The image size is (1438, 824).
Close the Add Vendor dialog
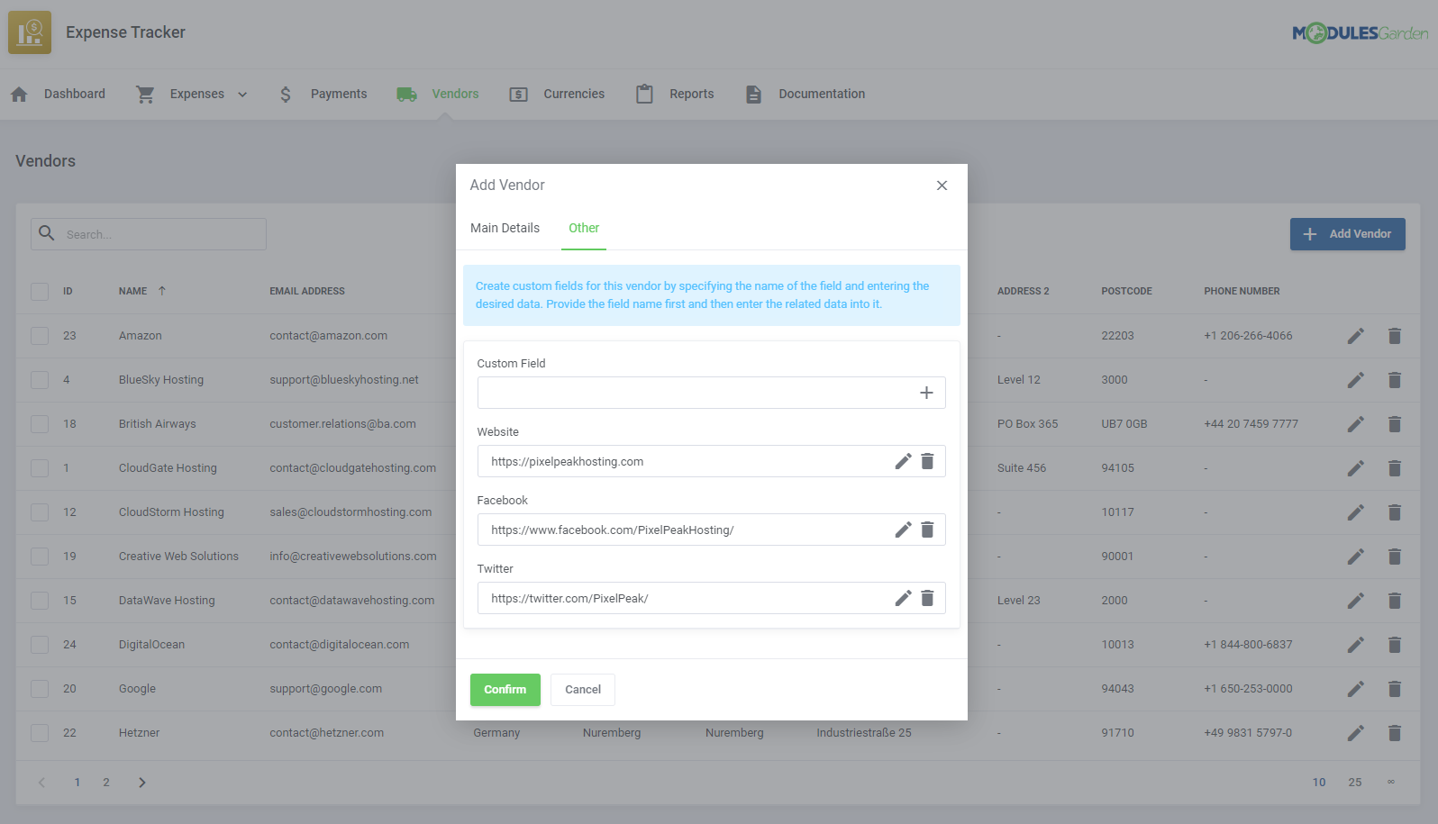point(942,186)
